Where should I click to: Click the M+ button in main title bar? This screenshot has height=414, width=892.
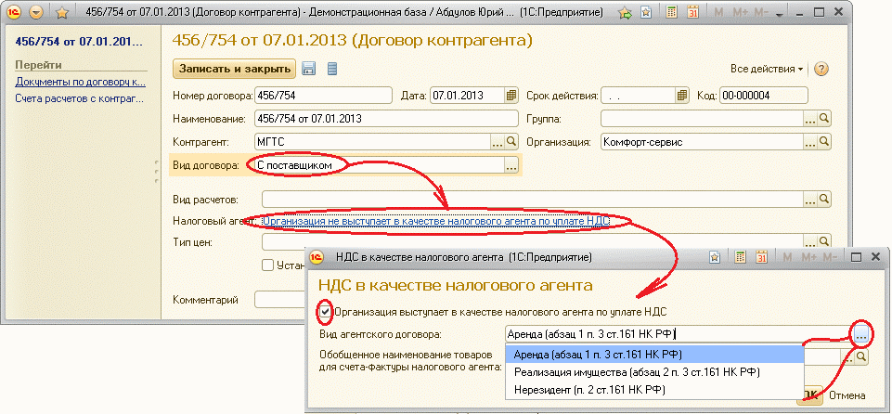(739, 12)
